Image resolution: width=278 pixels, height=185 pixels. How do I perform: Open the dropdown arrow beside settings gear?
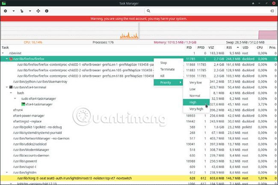[x=14, y=11]
